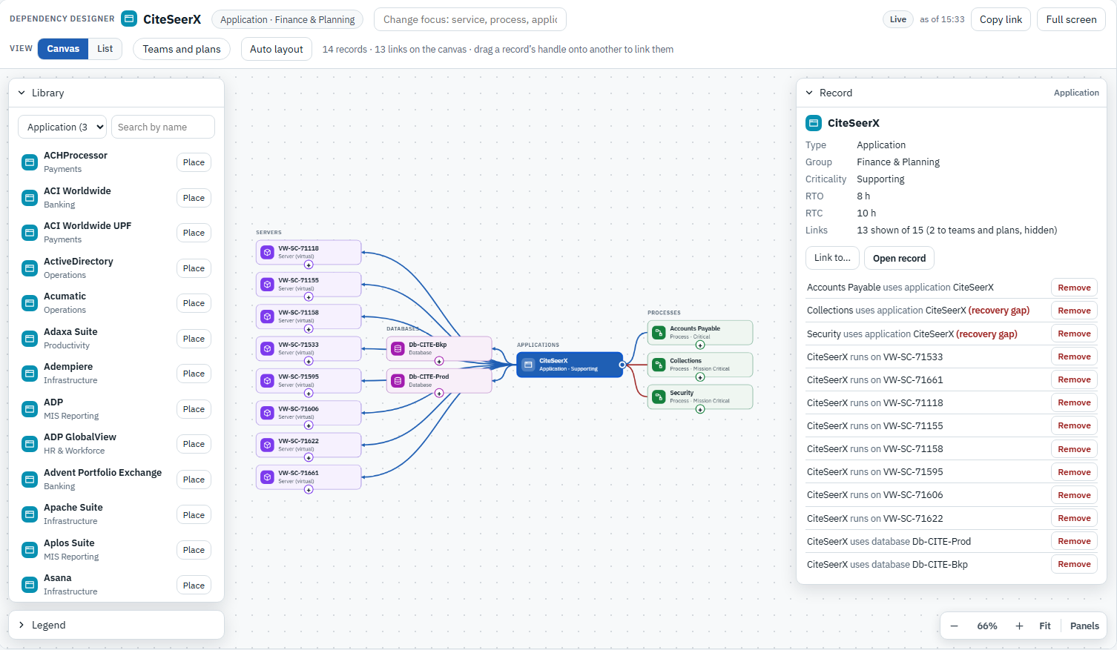Click the ACHProcessor application icon in Library
Image resolution: width=1117 pixels, height=650 pixels.
point(30,162)
